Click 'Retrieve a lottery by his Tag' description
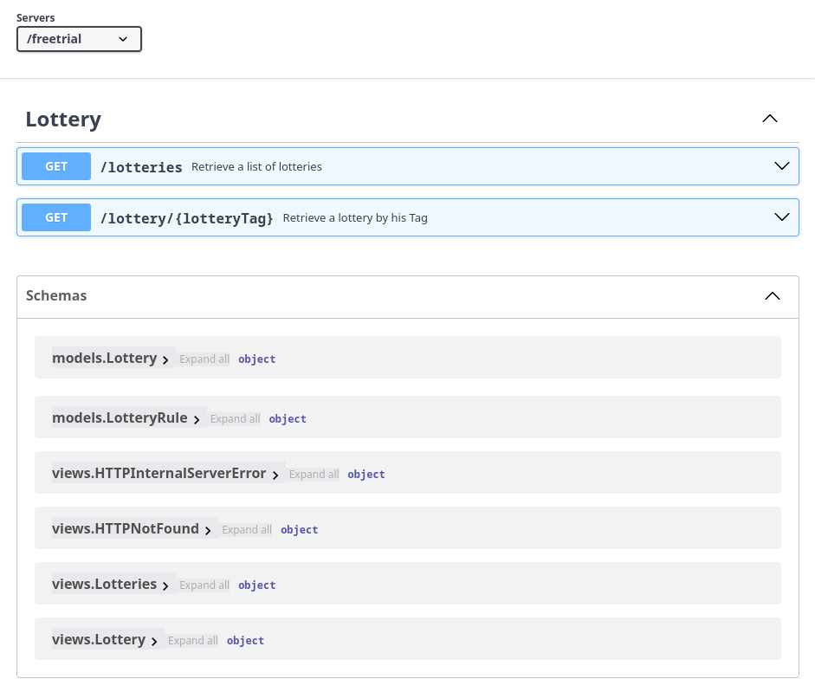 tap(355, 218)
